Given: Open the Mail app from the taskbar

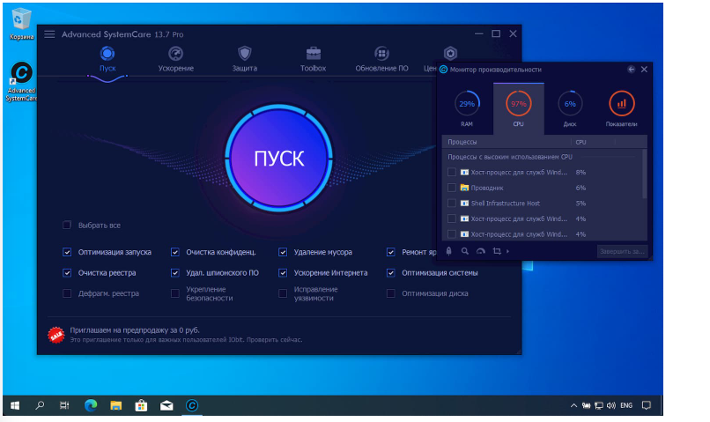Looking at the screenshot, I should 166,405.
